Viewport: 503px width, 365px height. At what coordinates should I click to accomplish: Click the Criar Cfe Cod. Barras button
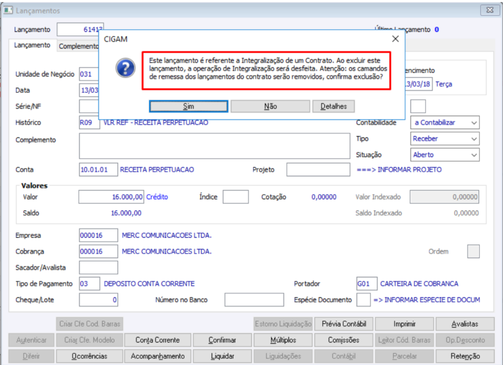[x=89, y=324]
